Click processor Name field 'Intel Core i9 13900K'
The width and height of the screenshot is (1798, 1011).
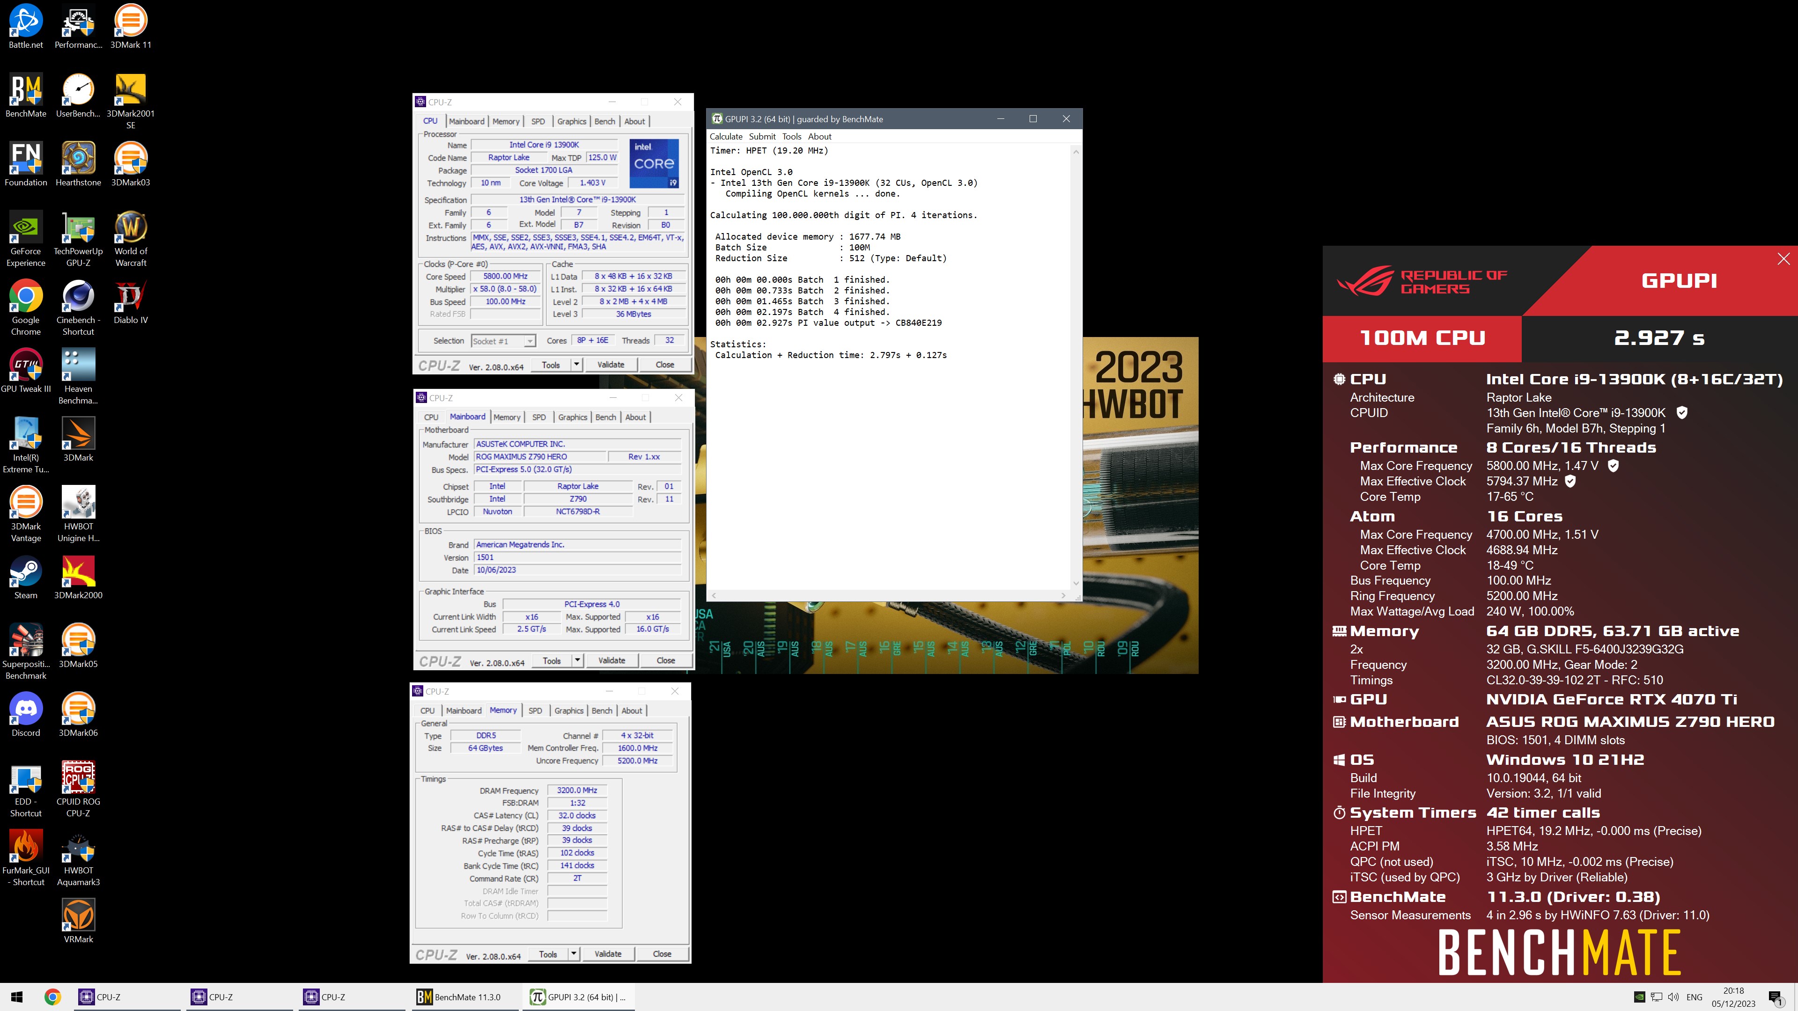pyautogui.click(x=544, y=145)
